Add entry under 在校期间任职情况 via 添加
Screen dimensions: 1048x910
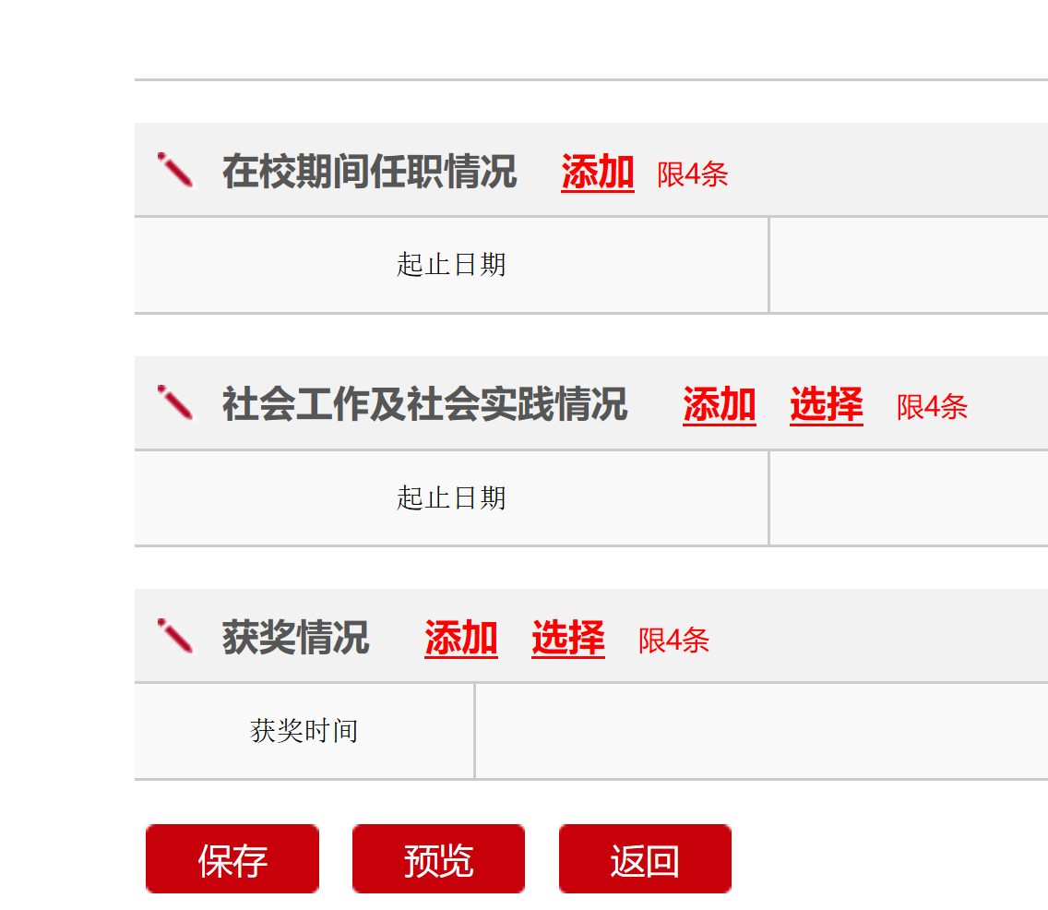pos(598,172)
